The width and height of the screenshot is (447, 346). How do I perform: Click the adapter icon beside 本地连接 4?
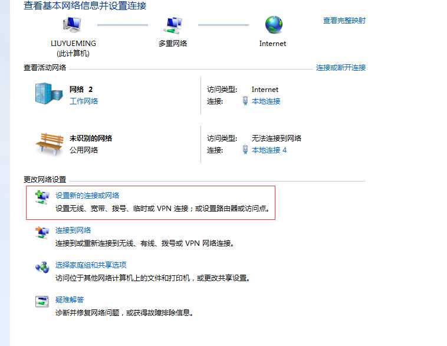click(245, 150)
